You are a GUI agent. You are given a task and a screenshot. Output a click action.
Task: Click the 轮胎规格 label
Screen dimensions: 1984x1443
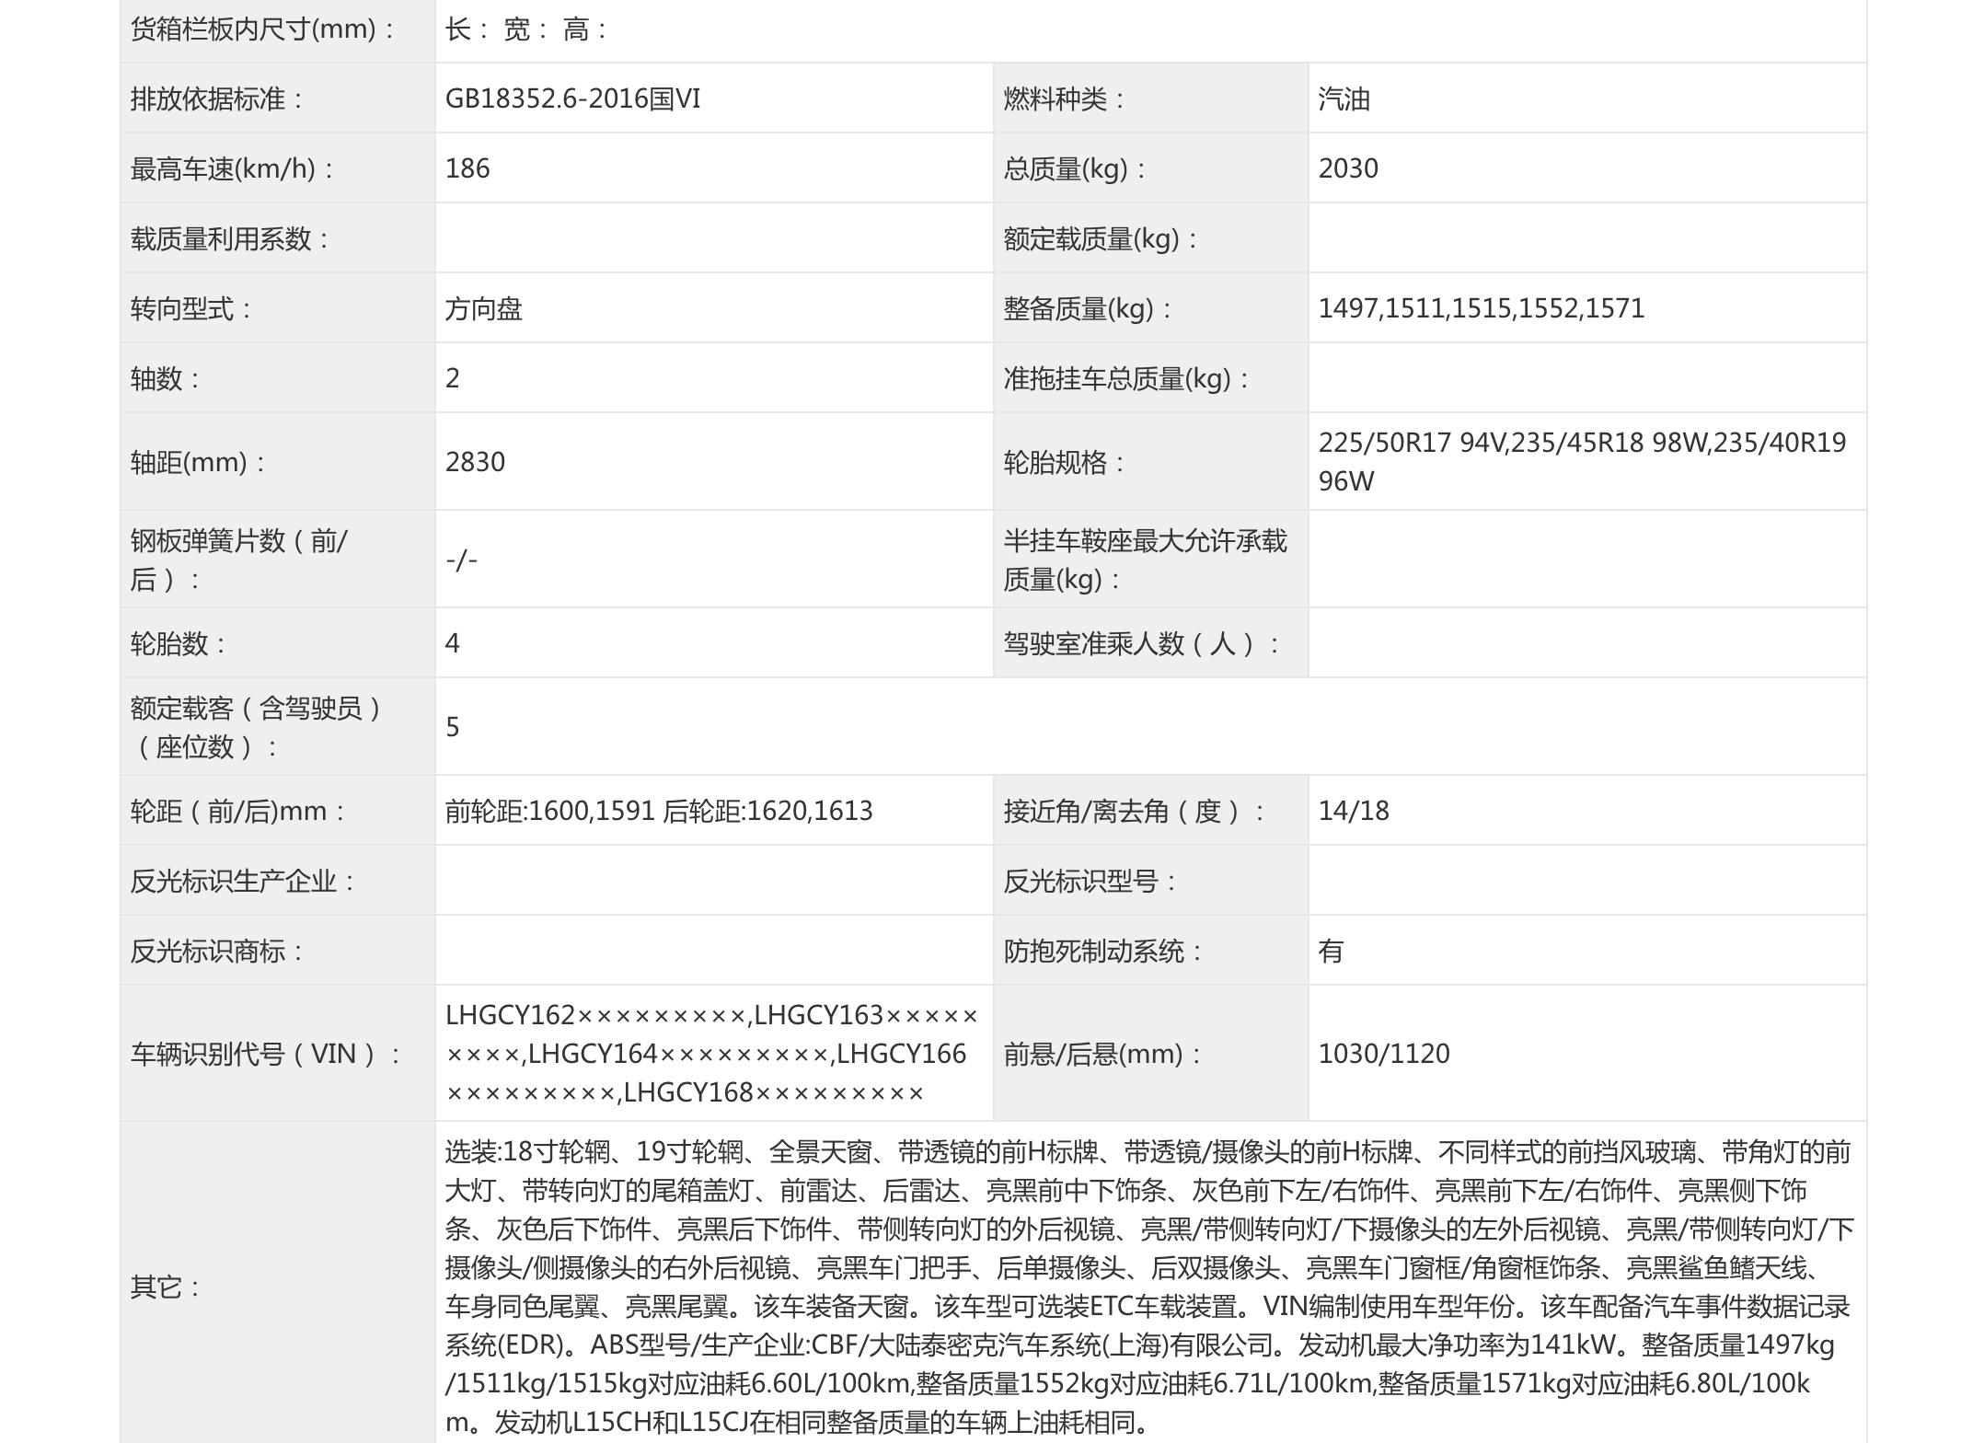pyautogui.click(x=1064, y=461)
